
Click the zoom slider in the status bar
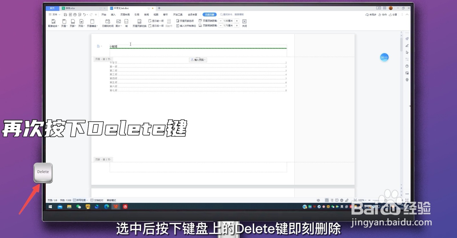386,200
